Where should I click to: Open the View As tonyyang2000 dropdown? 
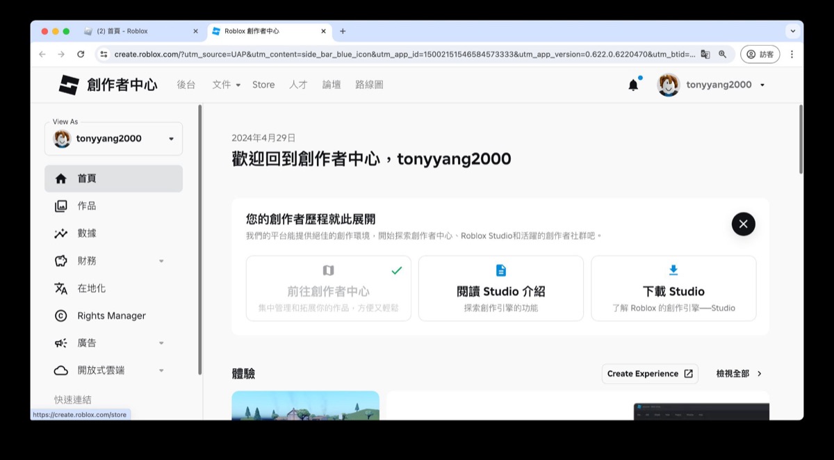(x=114, y=138)
